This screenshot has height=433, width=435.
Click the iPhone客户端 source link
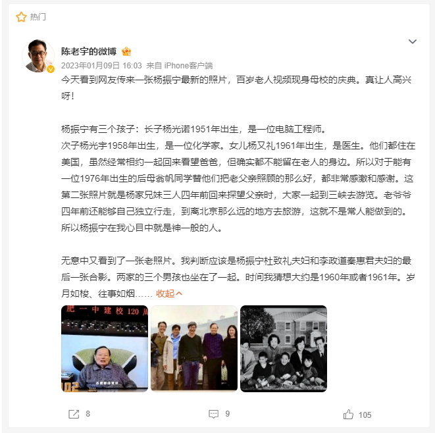point(189,66)
